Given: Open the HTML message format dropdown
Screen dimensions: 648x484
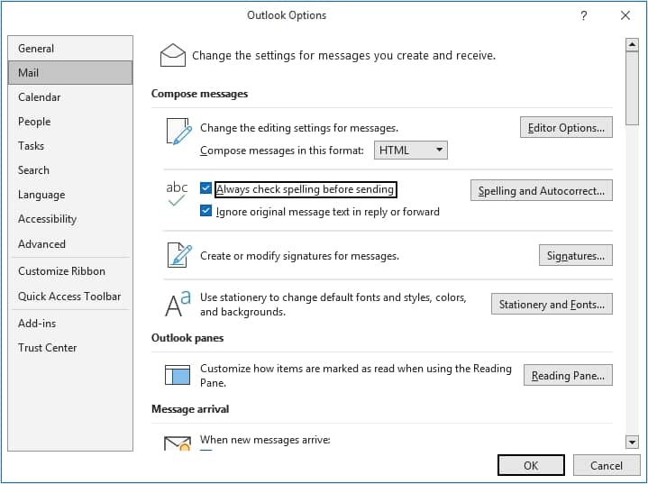Looking at the screenshot, I should coord(410,150).
